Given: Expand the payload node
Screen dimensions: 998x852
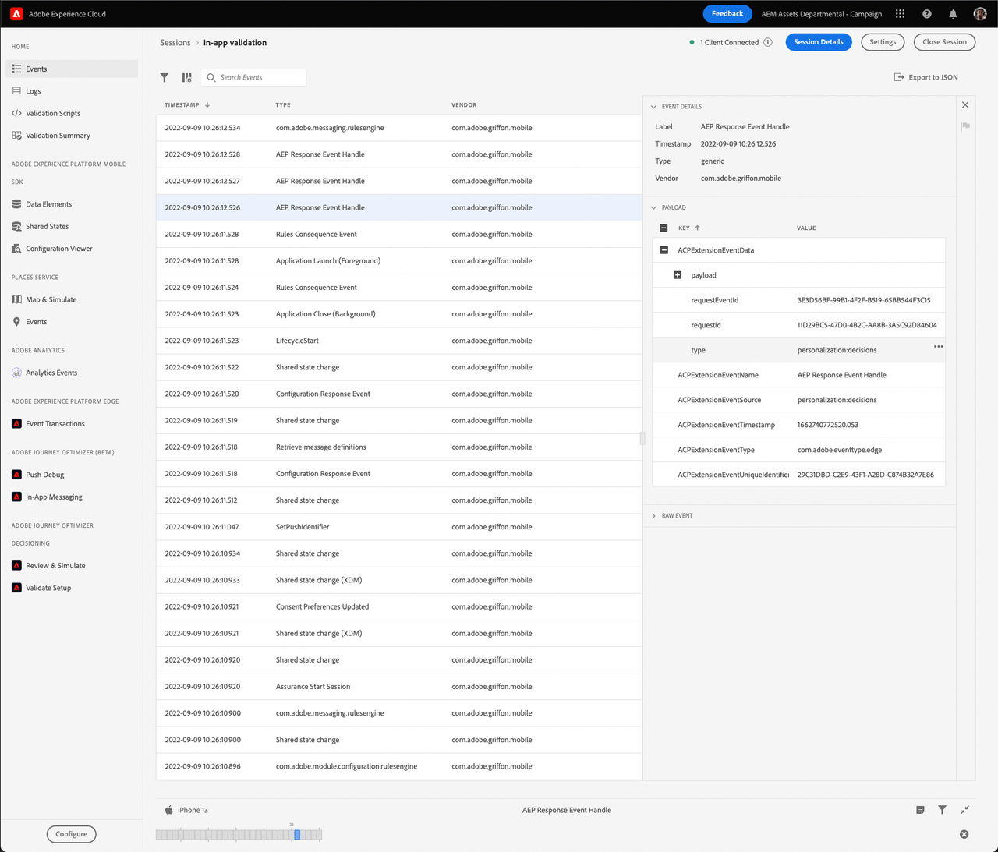Looking at the screenshot, I should [678, 275].
